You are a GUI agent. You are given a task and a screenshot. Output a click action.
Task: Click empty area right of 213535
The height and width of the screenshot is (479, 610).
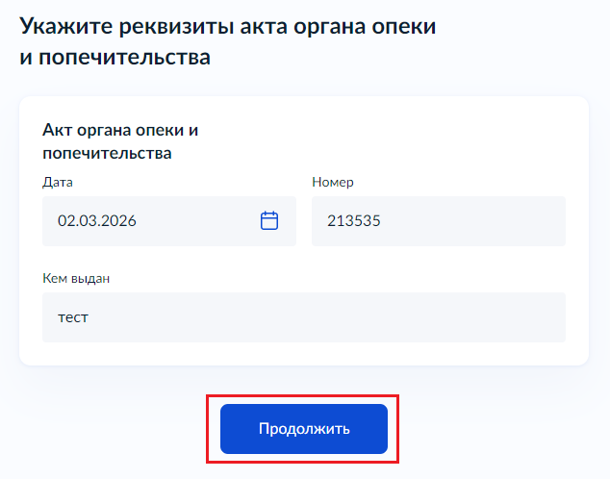[x=481, y=220]
